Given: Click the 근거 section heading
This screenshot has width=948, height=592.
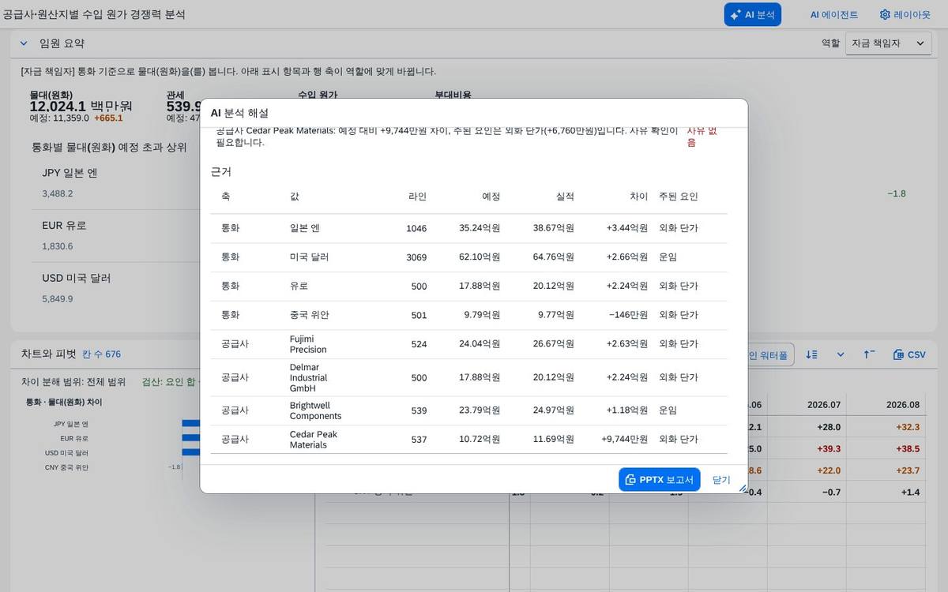Looking at the screenshot, I should 221,171.
